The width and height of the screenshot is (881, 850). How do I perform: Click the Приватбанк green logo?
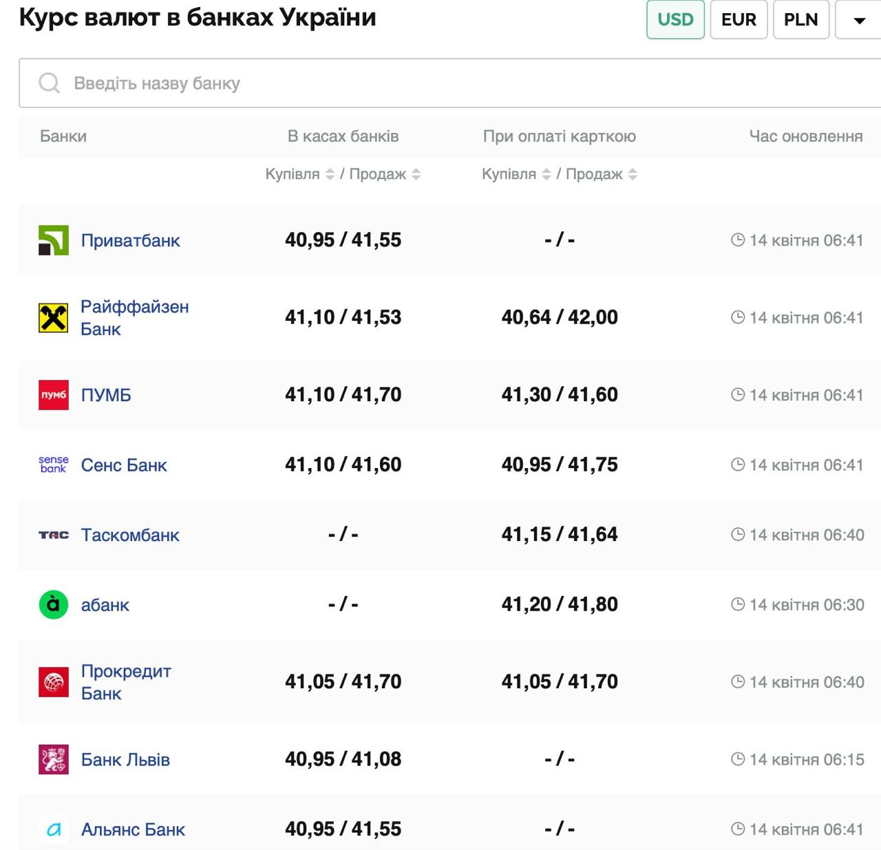[53, 240]
